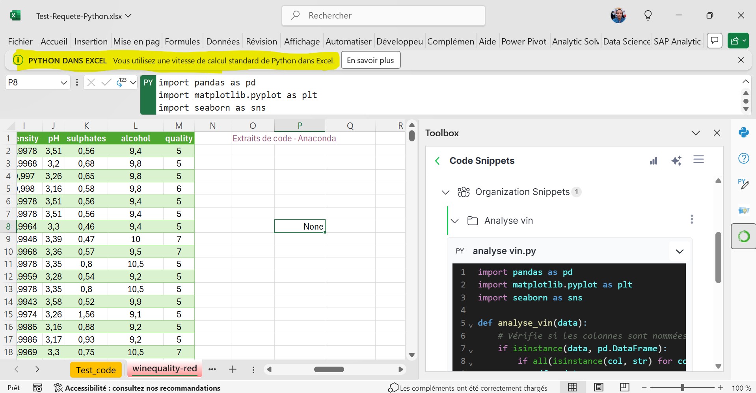756x393 pixels.
Task: Switch to the Test_code sheet tab
Action: (96, 370)
